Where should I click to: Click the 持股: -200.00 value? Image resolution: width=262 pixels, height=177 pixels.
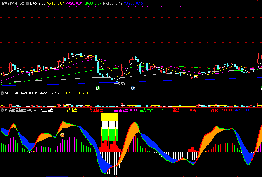click(221, 110)
